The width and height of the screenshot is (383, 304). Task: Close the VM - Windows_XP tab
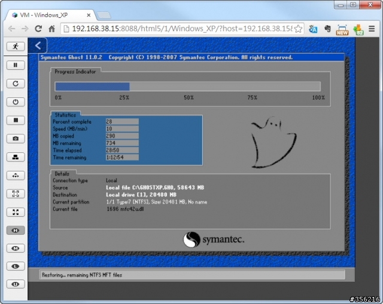[89, 15]
